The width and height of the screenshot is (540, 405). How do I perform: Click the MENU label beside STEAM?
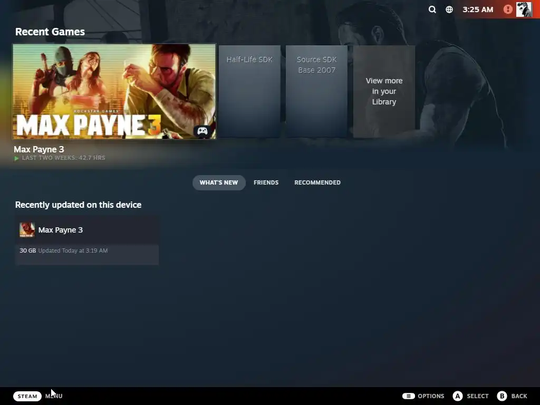54,396
